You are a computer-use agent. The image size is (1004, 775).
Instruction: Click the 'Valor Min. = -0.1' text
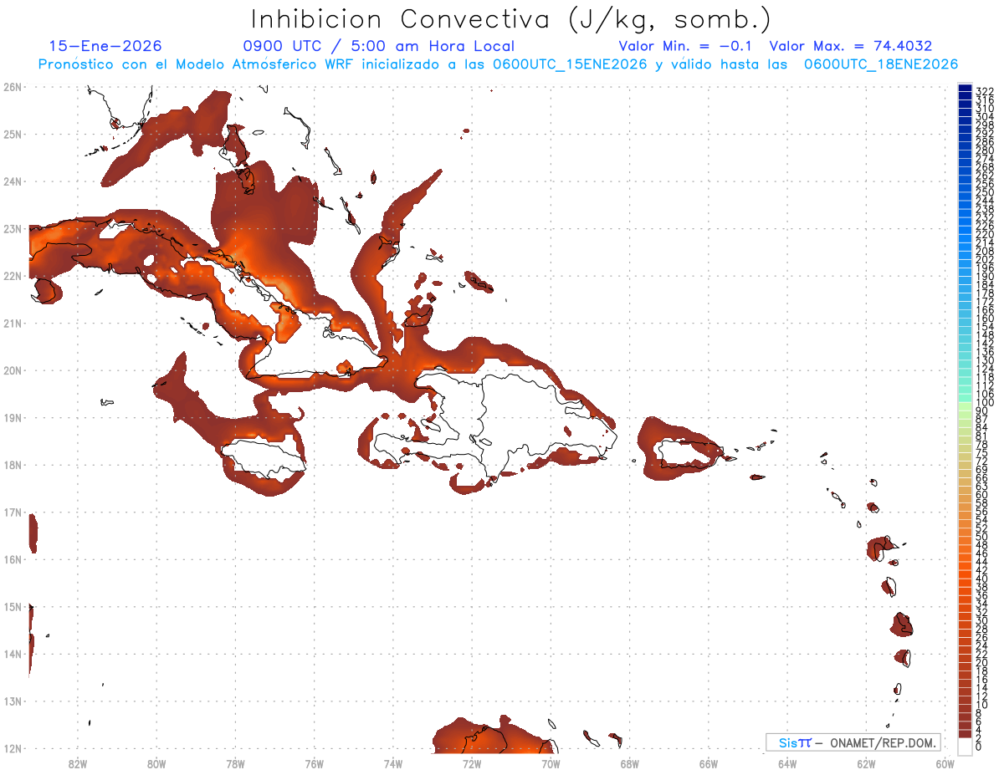pos(684,46)
